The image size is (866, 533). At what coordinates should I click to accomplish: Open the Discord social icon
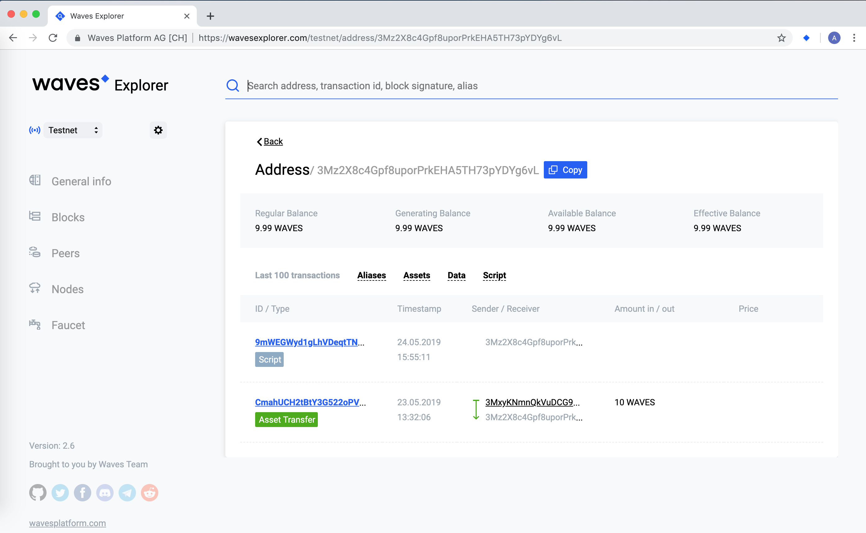point(105,492)
